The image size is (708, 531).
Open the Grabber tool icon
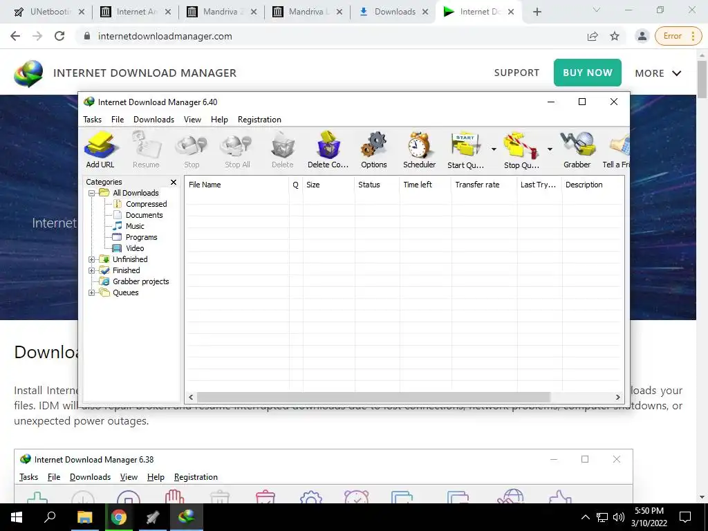(x=577, y=150)
